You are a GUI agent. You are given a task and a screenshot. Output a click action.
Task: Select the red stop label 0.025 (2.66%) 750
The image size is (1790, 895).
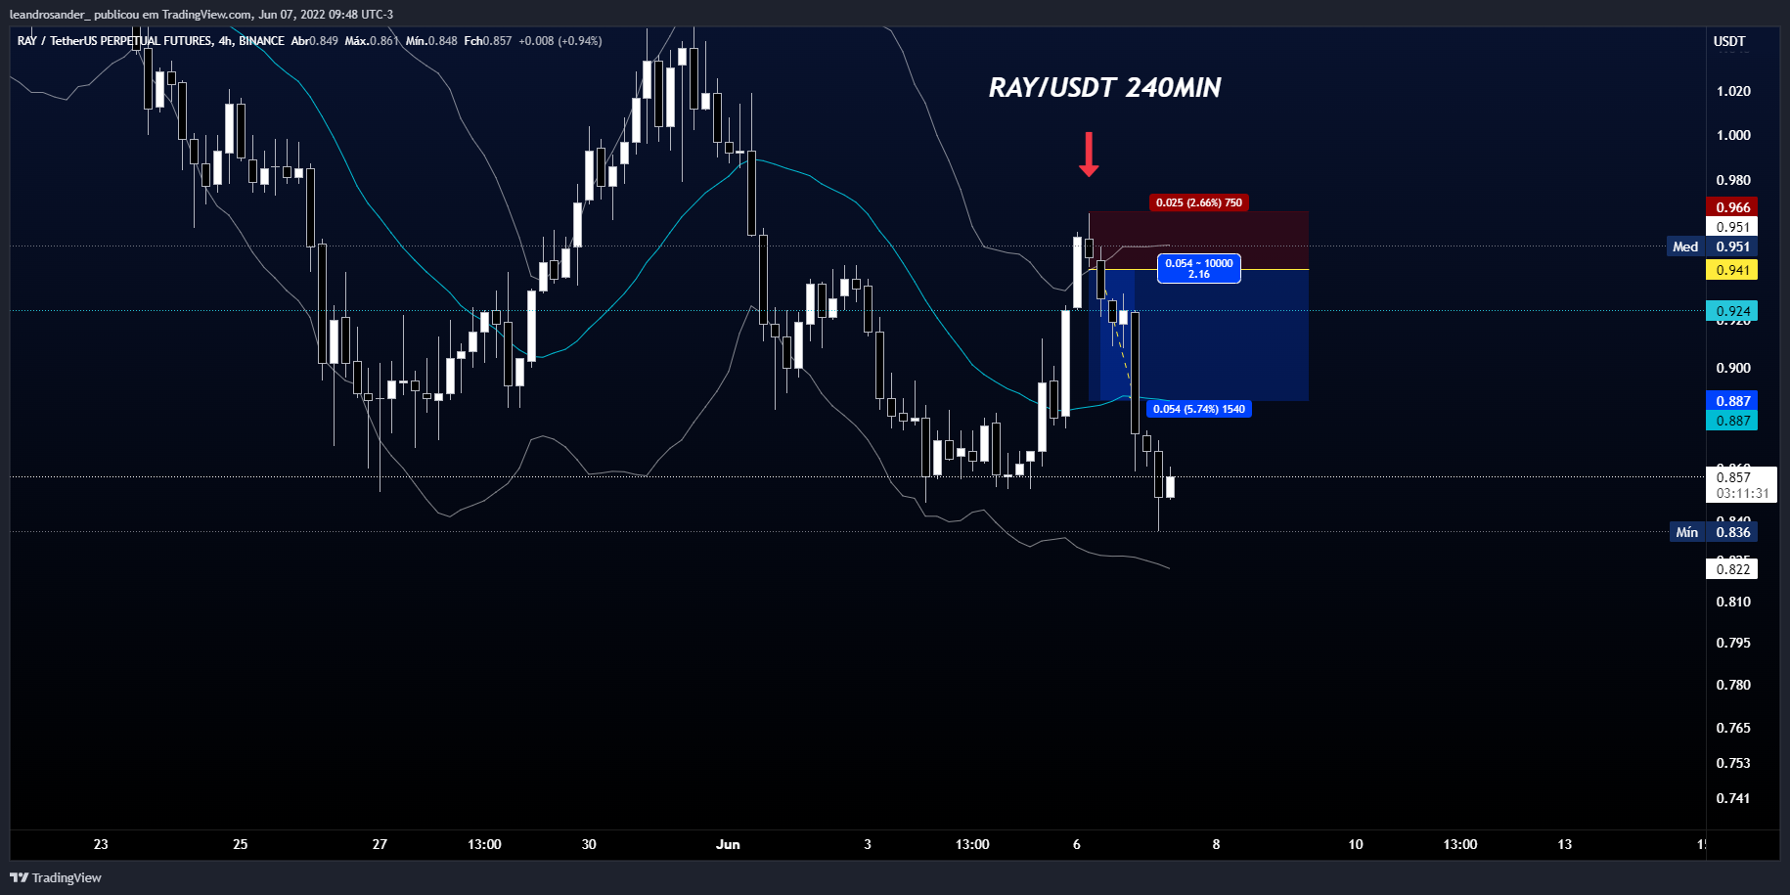point(1198,202)
